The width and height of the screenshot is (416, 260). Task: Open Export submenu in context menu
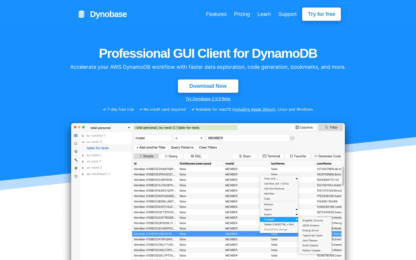279,214
